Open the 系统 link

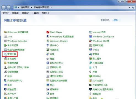[x=10, y=85]
